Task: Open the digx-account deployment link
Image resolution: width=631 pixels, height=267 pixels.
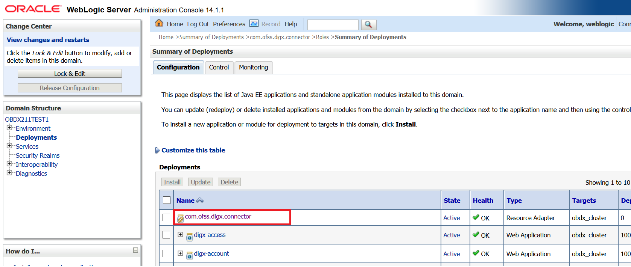Action: [x=211, y=253]
